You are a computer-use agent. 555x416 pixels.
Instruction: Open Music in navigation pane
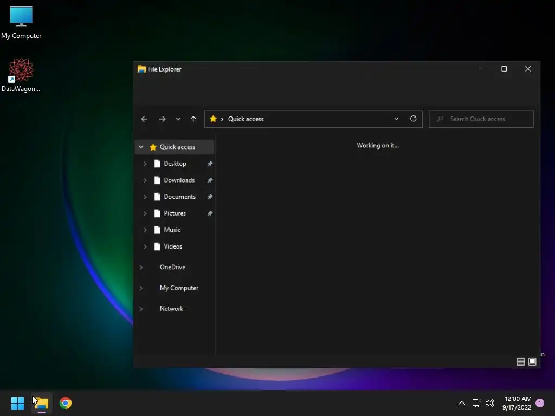[x=172, y=230]
